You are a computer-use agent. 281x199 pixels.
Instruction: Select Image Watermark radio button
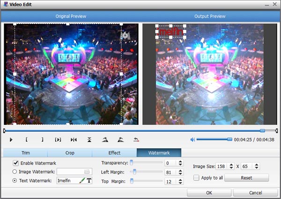(x=15, y=171)
